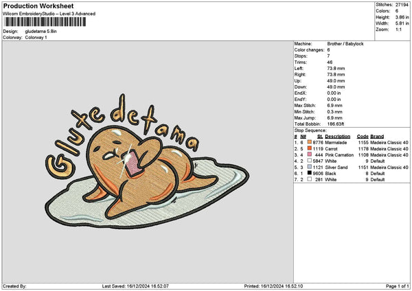This screenshot has width=412, height=291.
Task: Click the 'Silver Sand' description text
Action: click(336, 167)
